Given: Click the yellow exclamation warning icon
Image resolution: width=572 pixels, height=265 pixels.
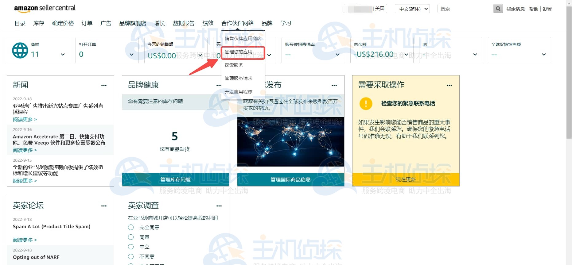Looking at the screenshot, I should point(366,104).
